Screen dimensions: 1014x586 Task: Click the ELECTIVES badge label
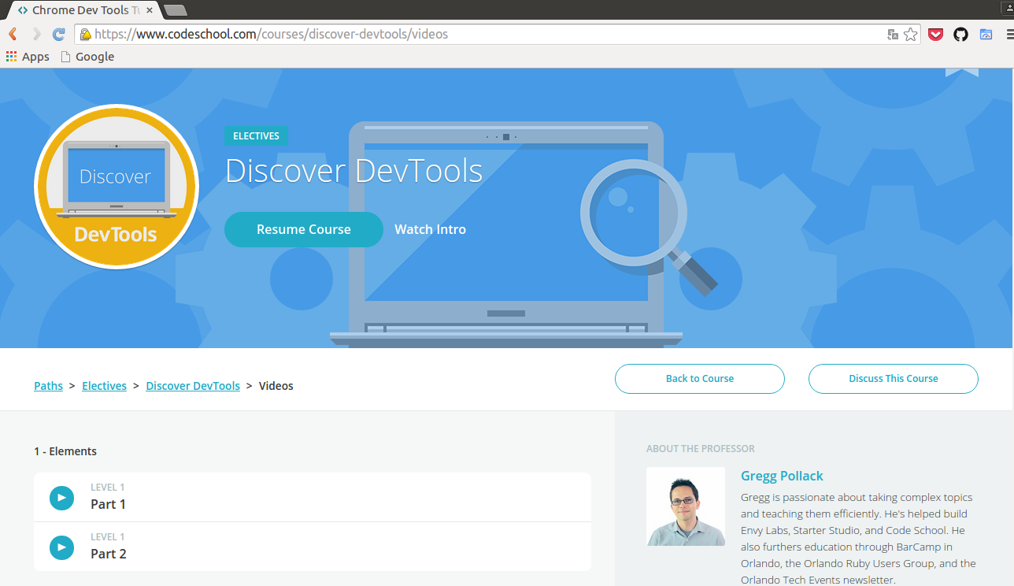tap(256, 136)
